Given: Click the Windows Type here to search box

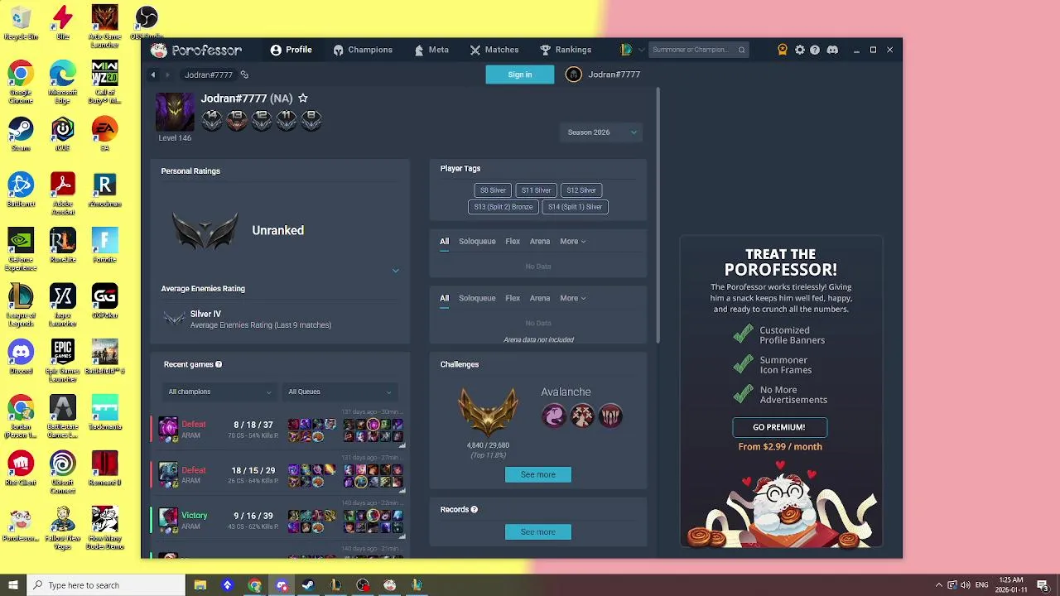Looking at the screenshot, I should click(x=106, y=585).
